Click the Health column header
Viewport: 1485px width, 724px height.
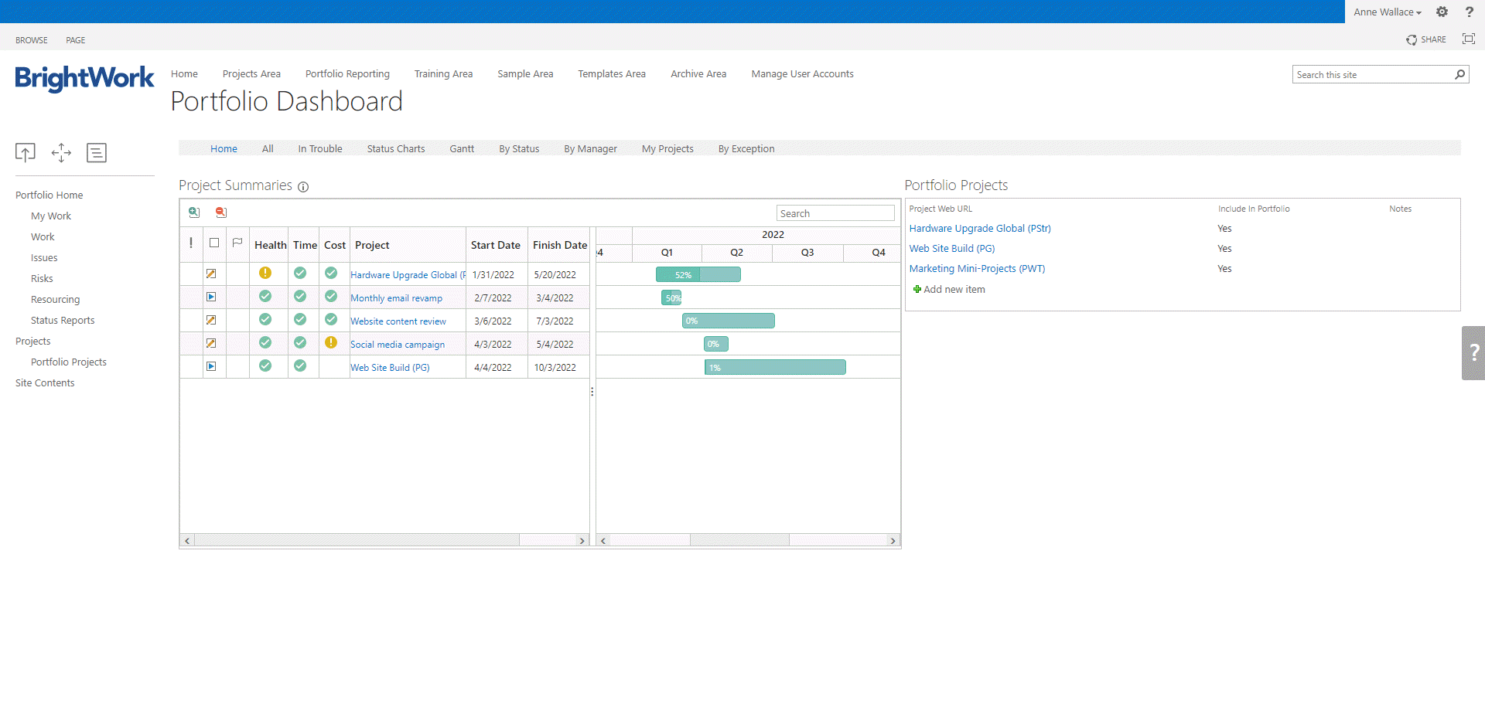point(270,245)
